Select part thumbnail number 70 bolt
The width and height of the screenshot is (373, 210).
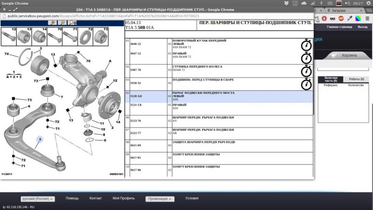pos(55,36)
